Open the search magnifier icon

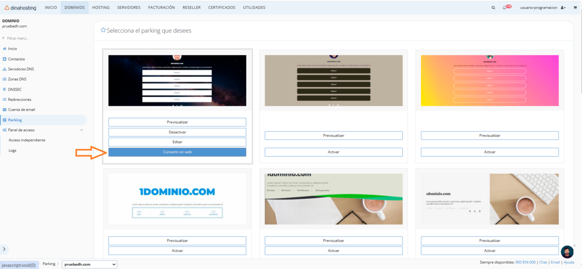point(493,7)
